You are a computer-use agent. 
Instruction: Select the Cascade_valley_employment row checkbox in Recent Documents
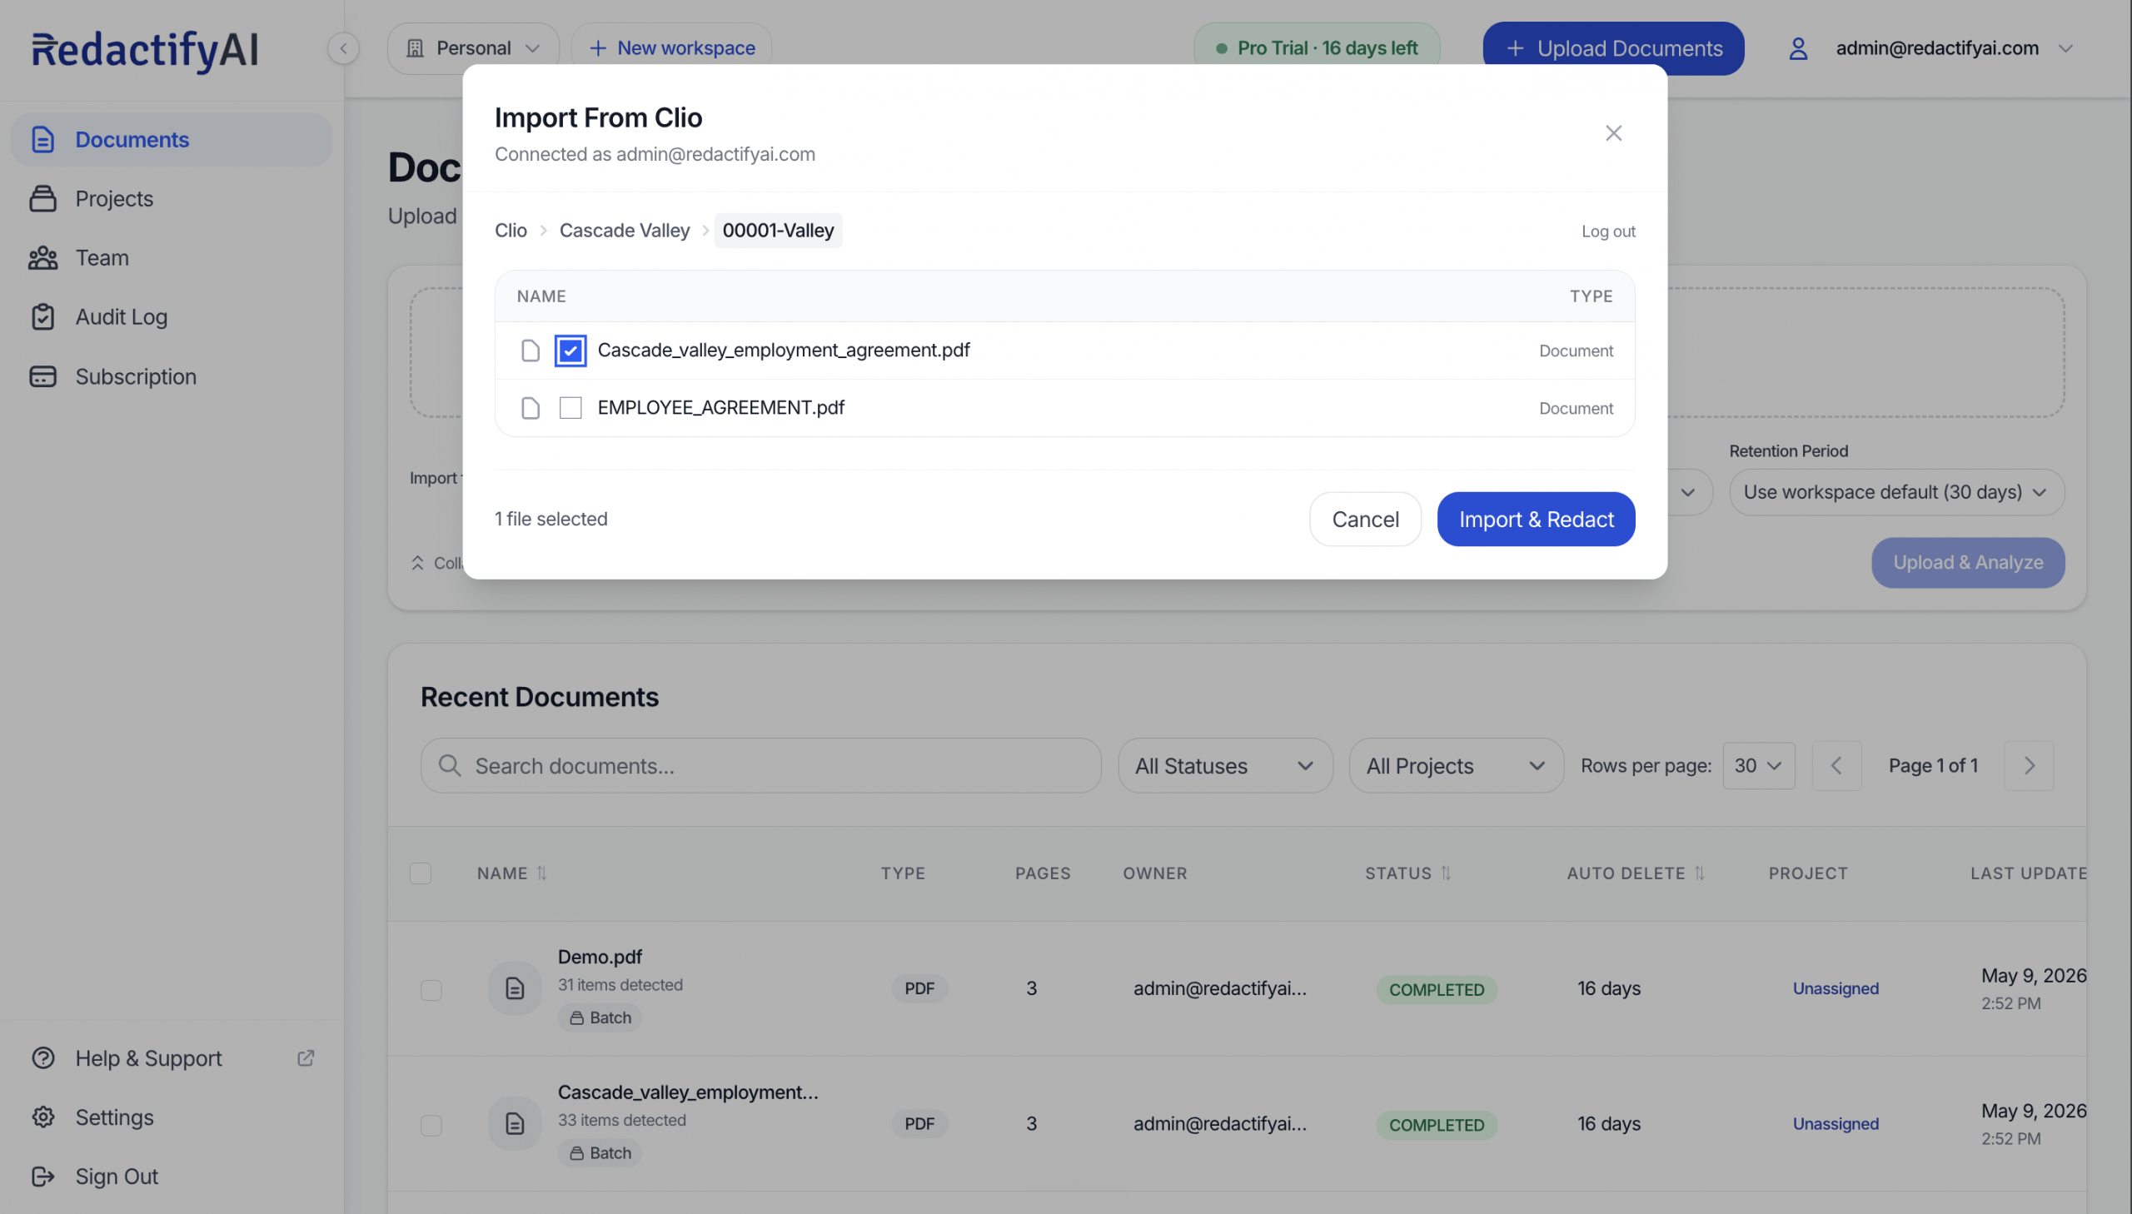(431, 1125)
